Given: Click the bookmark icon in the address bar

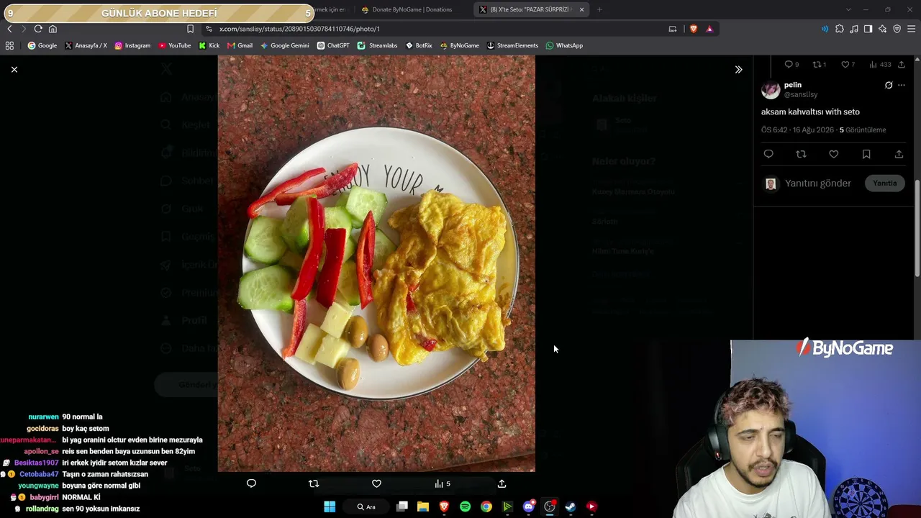Looking at the screenshot, I should (190, 29).
